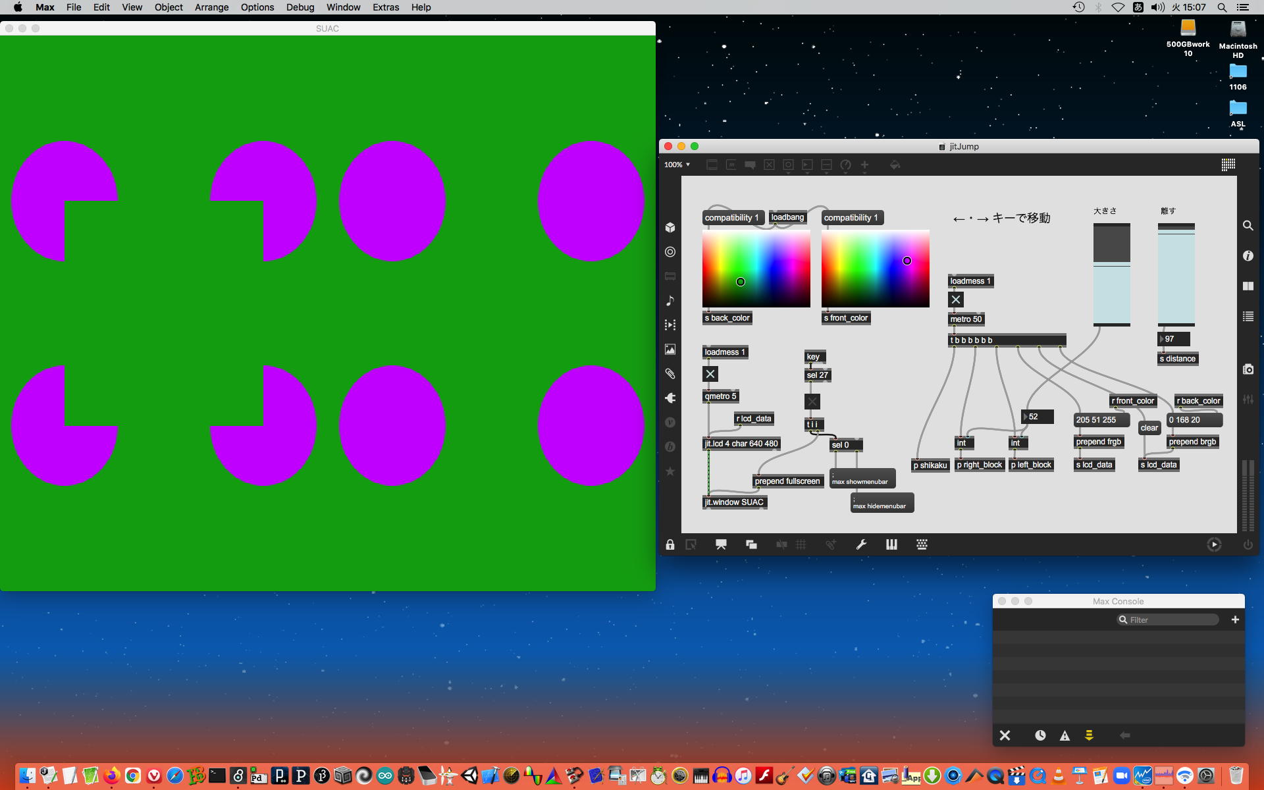Image resolution: width=1264 pixels, height=790 pixels.
Task: Toggle the X switch above qmetro 5
Action: pos(710,375)
